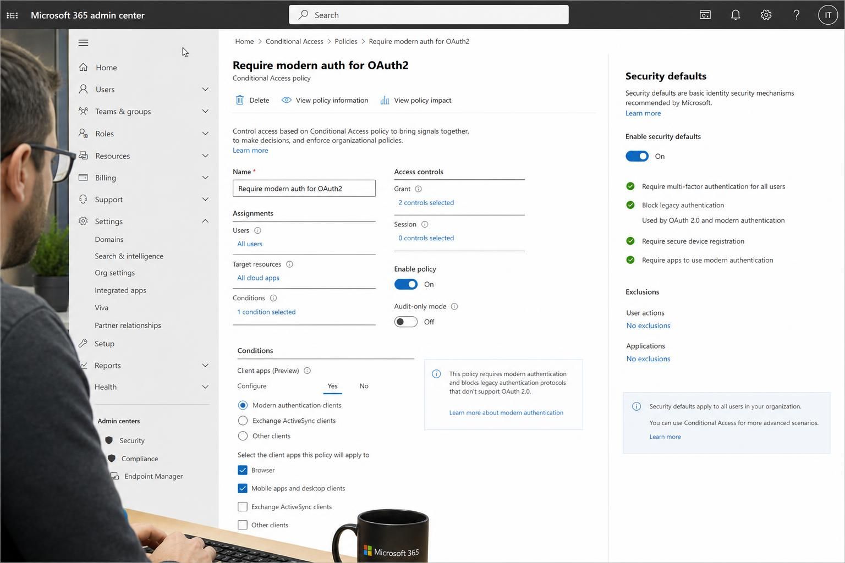Screen dimensions: 845x563
Task: Select Exchange ActiveSync clients radio button
Action: (243, 421)
